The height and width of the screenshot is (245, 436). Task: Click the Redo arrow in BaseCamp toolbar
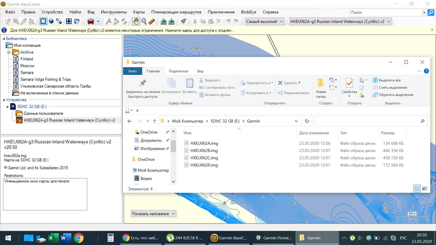[236, 21]
